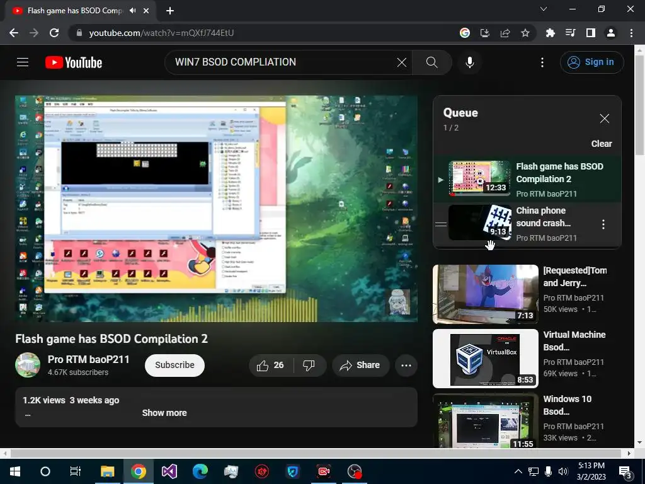
Task: Select the Flash game has BSOD tab
Action: [81, 11]
